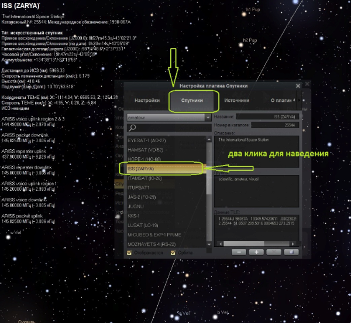Screen dimensions: 351x323
Task: Click satellite list scroll-down arrow
Action: [x=209, y=245]
